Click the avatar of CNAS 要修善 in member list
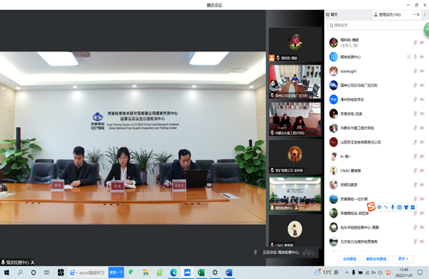Viewport: 429px width, 279px height. 334,170
